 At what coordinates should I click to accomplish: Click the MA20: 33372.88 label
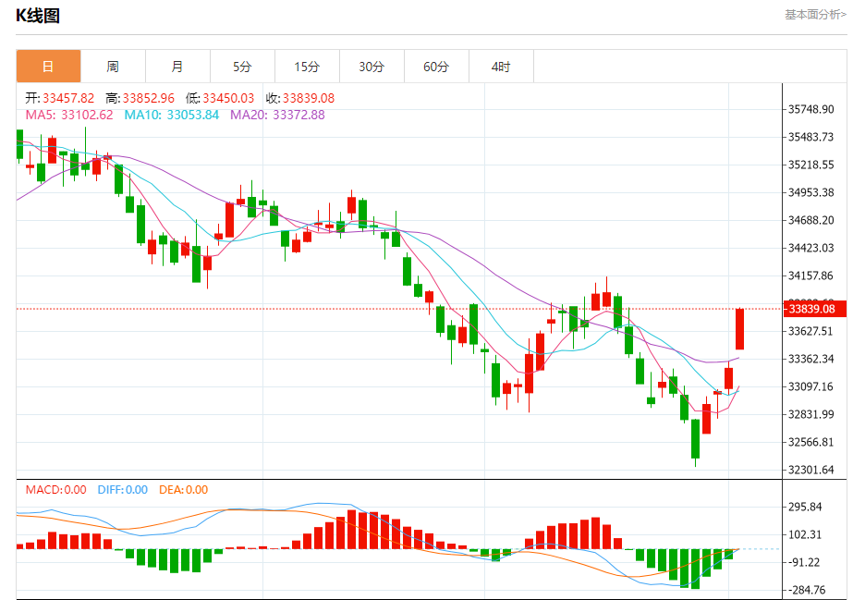[277, 115]
